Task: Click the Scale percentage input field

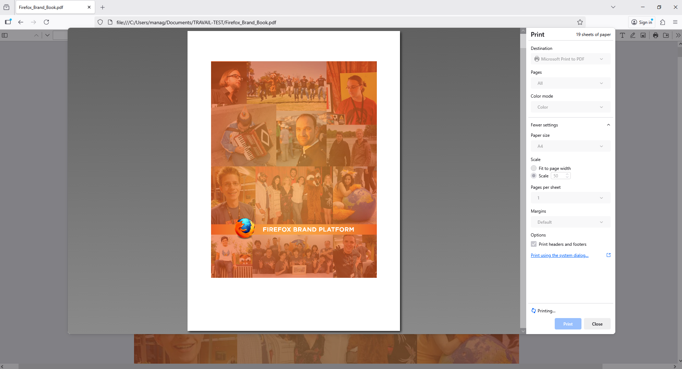Action: tap(558, 176)
